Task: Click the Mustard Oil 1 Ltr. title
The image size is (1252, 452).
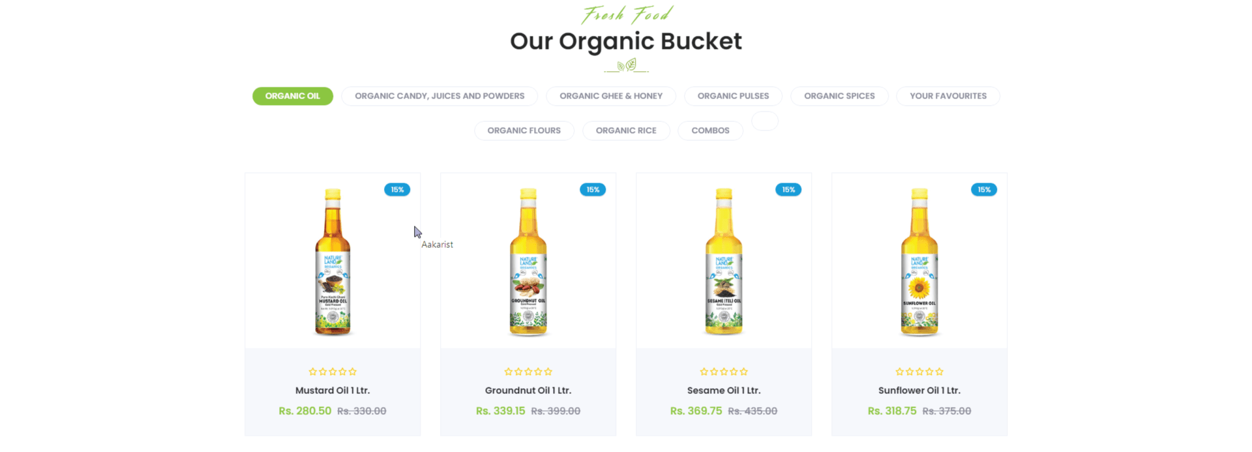Action: point(333,391)
